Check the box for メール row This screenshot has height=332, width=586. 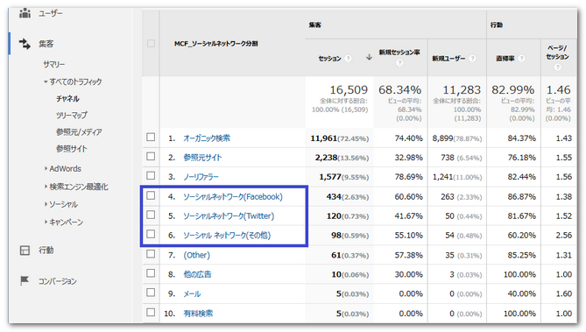pyautogui.click(x=151, y=293)
